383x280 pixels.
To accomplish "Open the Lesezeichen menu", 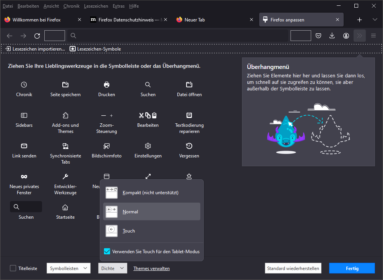I will pyautogui.click(x=97, y=6).
